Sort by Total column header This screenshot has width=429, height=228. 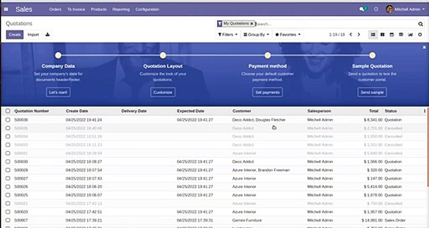374,111
